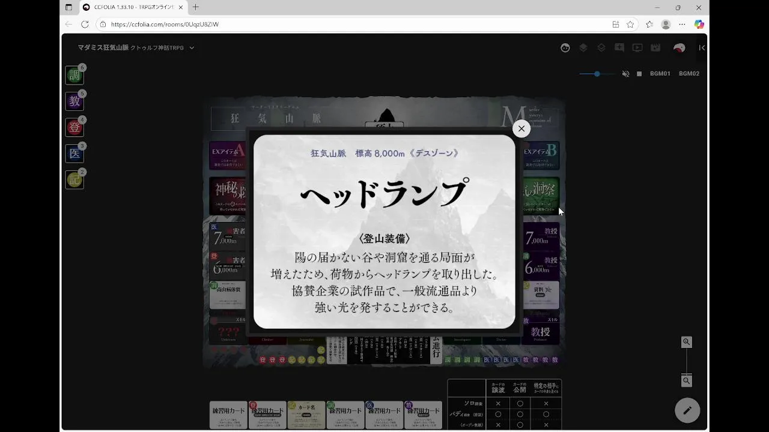Open the screen panels layer icon
Viewport: 769px width, 432px height.
[x=583, y=48]
